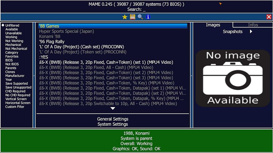Click the red X exit icon
The image size is (273, 153).
269,17
